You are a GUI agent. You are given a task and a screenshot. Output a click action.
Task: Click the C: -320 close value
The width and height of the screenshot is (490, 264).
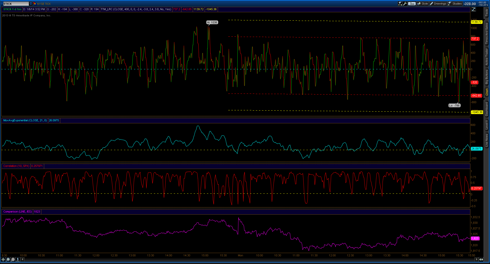[x=84, y=9]
